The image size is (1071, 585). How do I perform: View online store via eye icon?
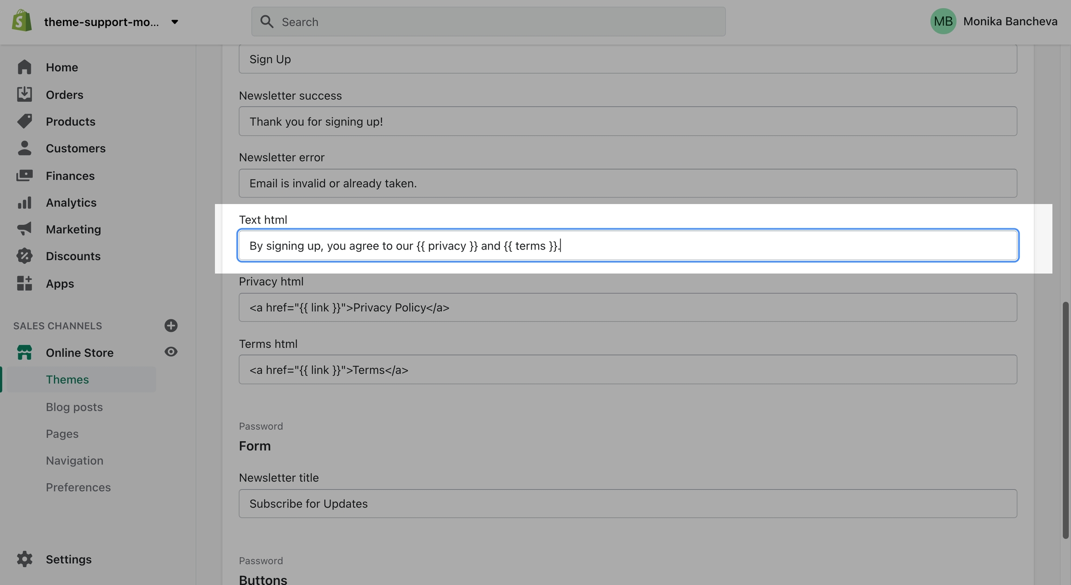pyautogui.click(x=171, y=352)
